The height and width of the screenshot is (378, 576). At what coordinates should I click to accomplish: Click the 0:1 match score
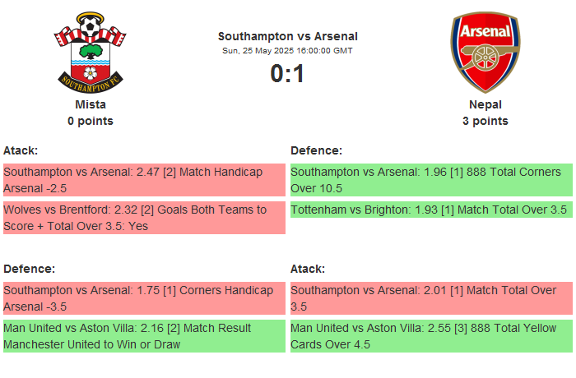tap(287, 74)
